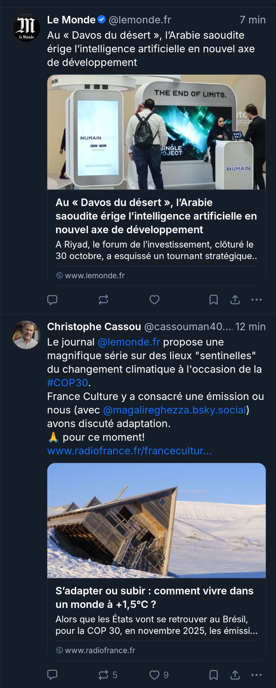Open Le Monde profile avatar
276x688 pixels.
[x=26, y=28]
